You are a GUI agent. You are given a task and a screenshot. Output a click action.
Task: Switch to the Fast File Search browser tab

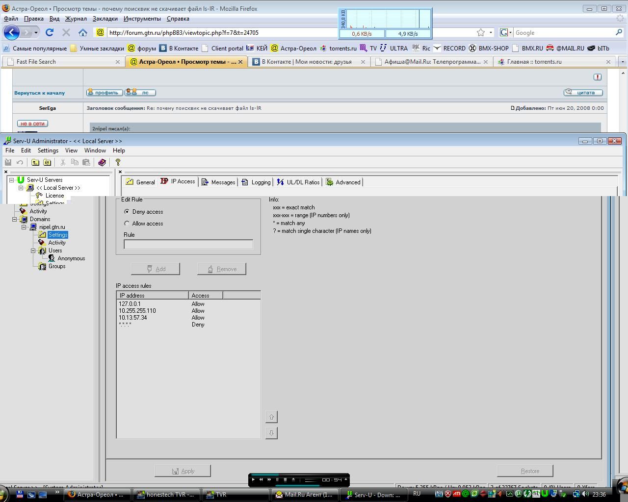coord(63,62)
